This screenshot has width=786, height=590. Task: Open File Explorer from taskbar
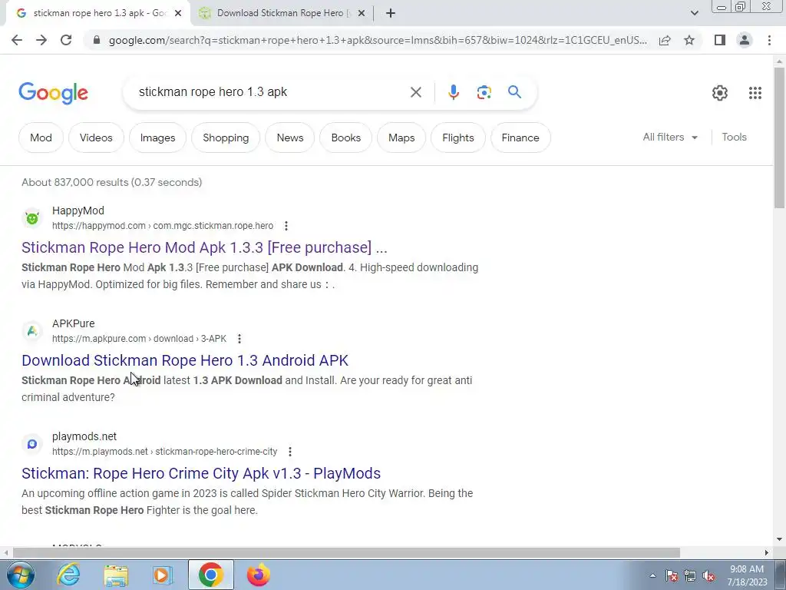[x=116, y=575]
